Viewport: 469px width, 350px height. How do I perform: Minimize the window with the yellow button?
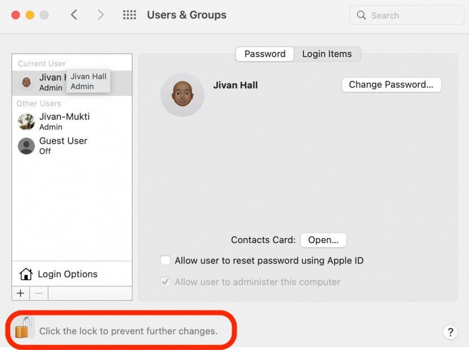[x=30, y=15]
